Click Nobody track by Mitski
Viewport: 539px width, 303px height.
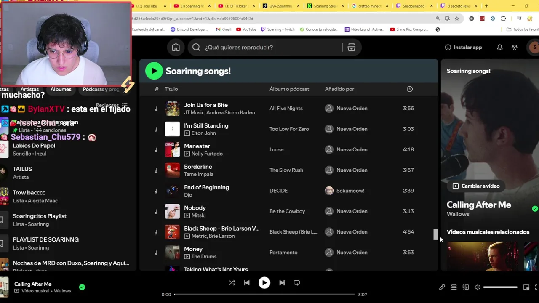pyautogui.click(x=195, y=208)
